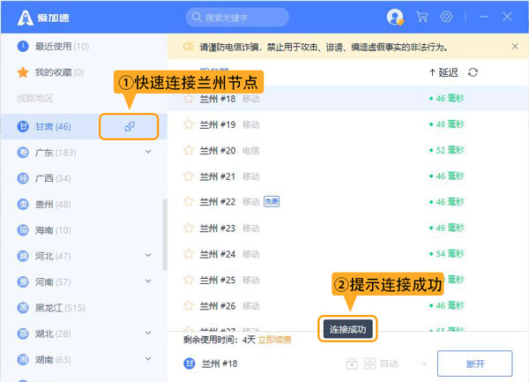
Task: Click the search keyword field
Action: click(237, 18)
